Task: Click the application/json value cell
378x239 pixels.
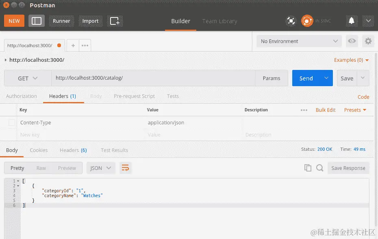Action: 193,122
